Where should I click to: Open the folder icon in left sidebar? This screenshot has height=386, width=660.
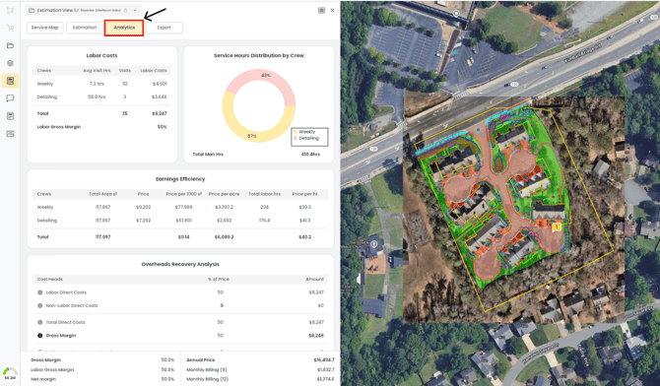click(10, 45)
